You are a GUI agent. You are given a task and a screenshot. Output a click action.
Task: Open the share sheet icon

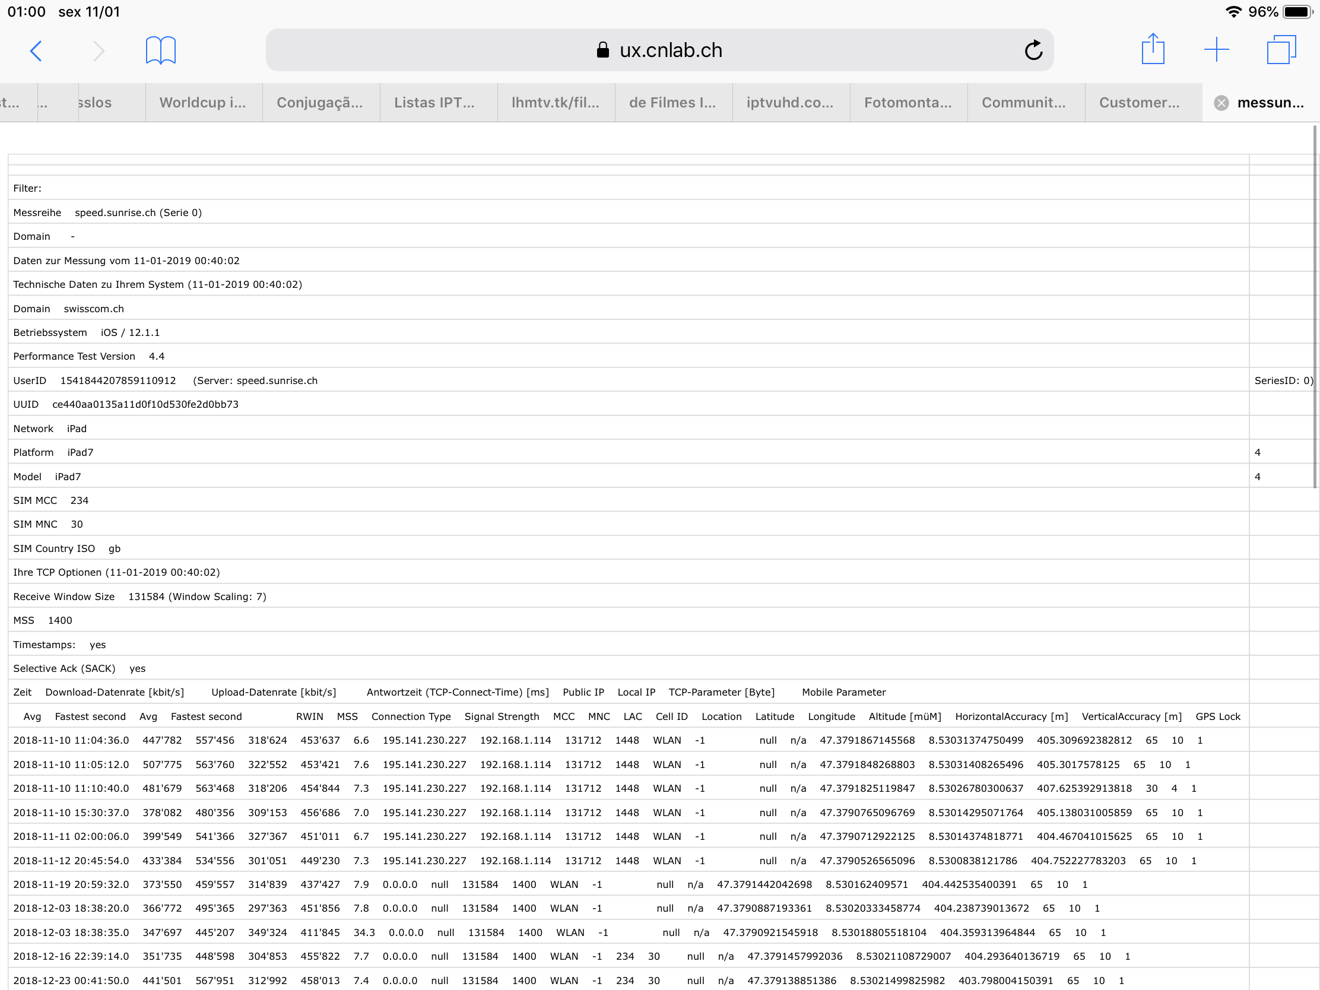pos(1153,49)
